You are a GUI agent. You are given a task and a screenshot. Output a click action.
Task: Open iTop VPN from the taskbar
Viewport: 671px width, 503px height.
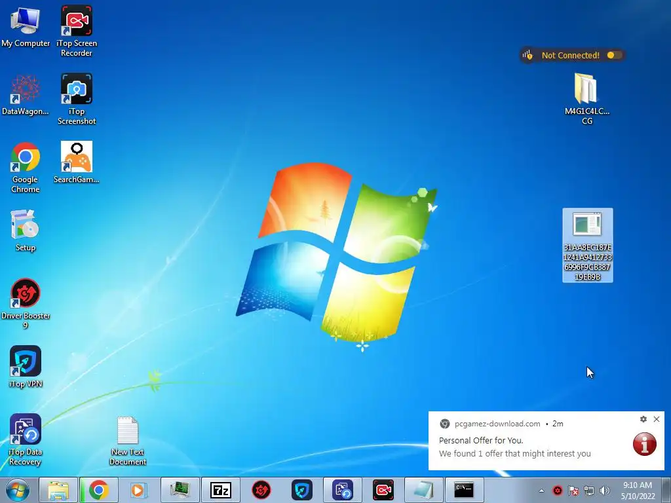[301, 490]
